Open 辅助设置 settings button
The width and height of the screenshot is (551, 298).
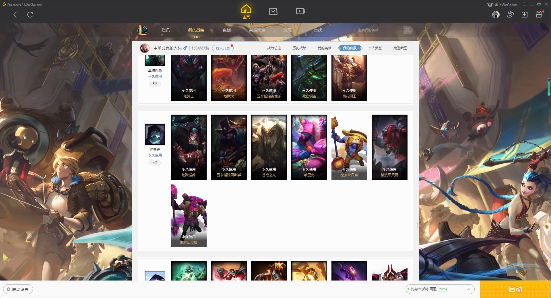(18, 289)
